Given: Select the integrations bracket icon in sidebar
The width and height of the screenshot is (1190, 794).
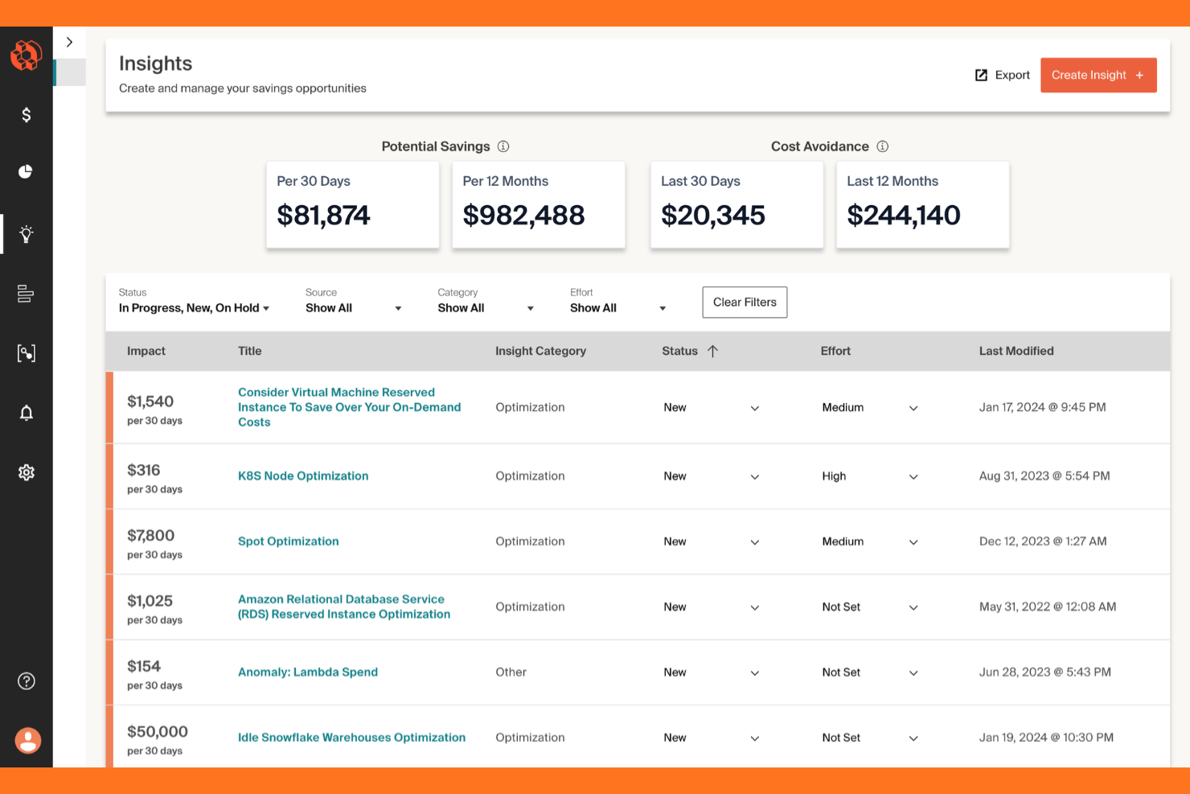Looking at the screenshot, I should [27, 352].
